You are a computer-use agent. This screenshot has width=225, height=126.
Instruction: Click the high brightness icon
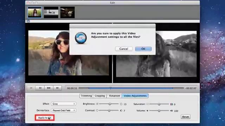121,104
